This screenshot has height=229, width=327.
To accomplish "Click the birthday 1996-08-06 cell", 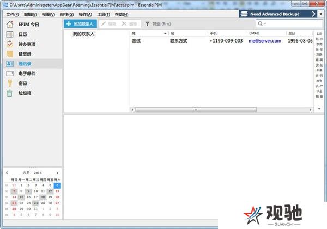I will (x=300, y=41).
